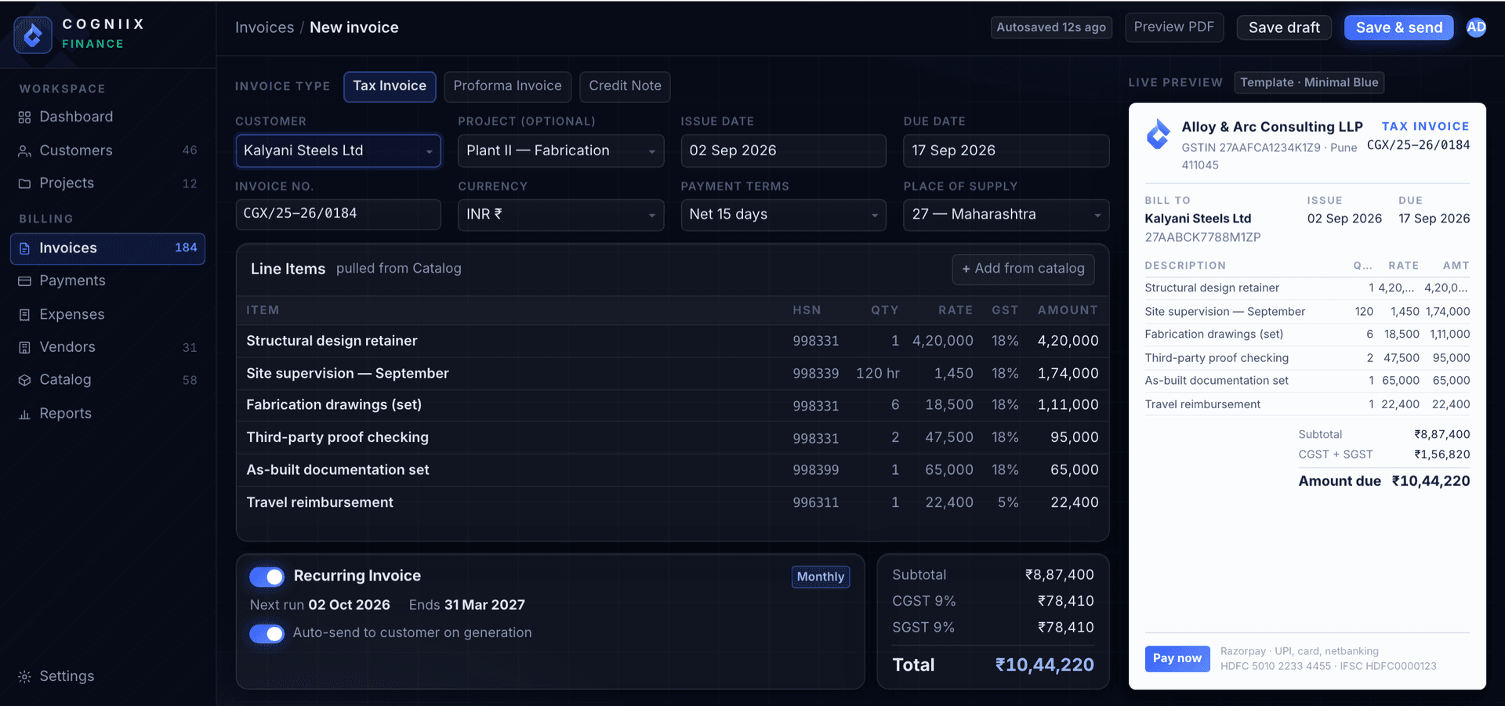Select Travel reimbursement line item
1505x706 pixels.
tap(673, 502)
